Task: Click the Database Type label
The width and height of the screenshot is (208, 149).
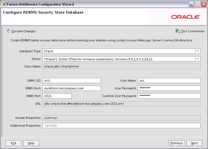Action: [30, 51]
